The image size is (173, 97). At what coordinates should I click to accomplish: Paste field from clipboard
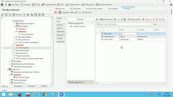[x=125, y=19]
